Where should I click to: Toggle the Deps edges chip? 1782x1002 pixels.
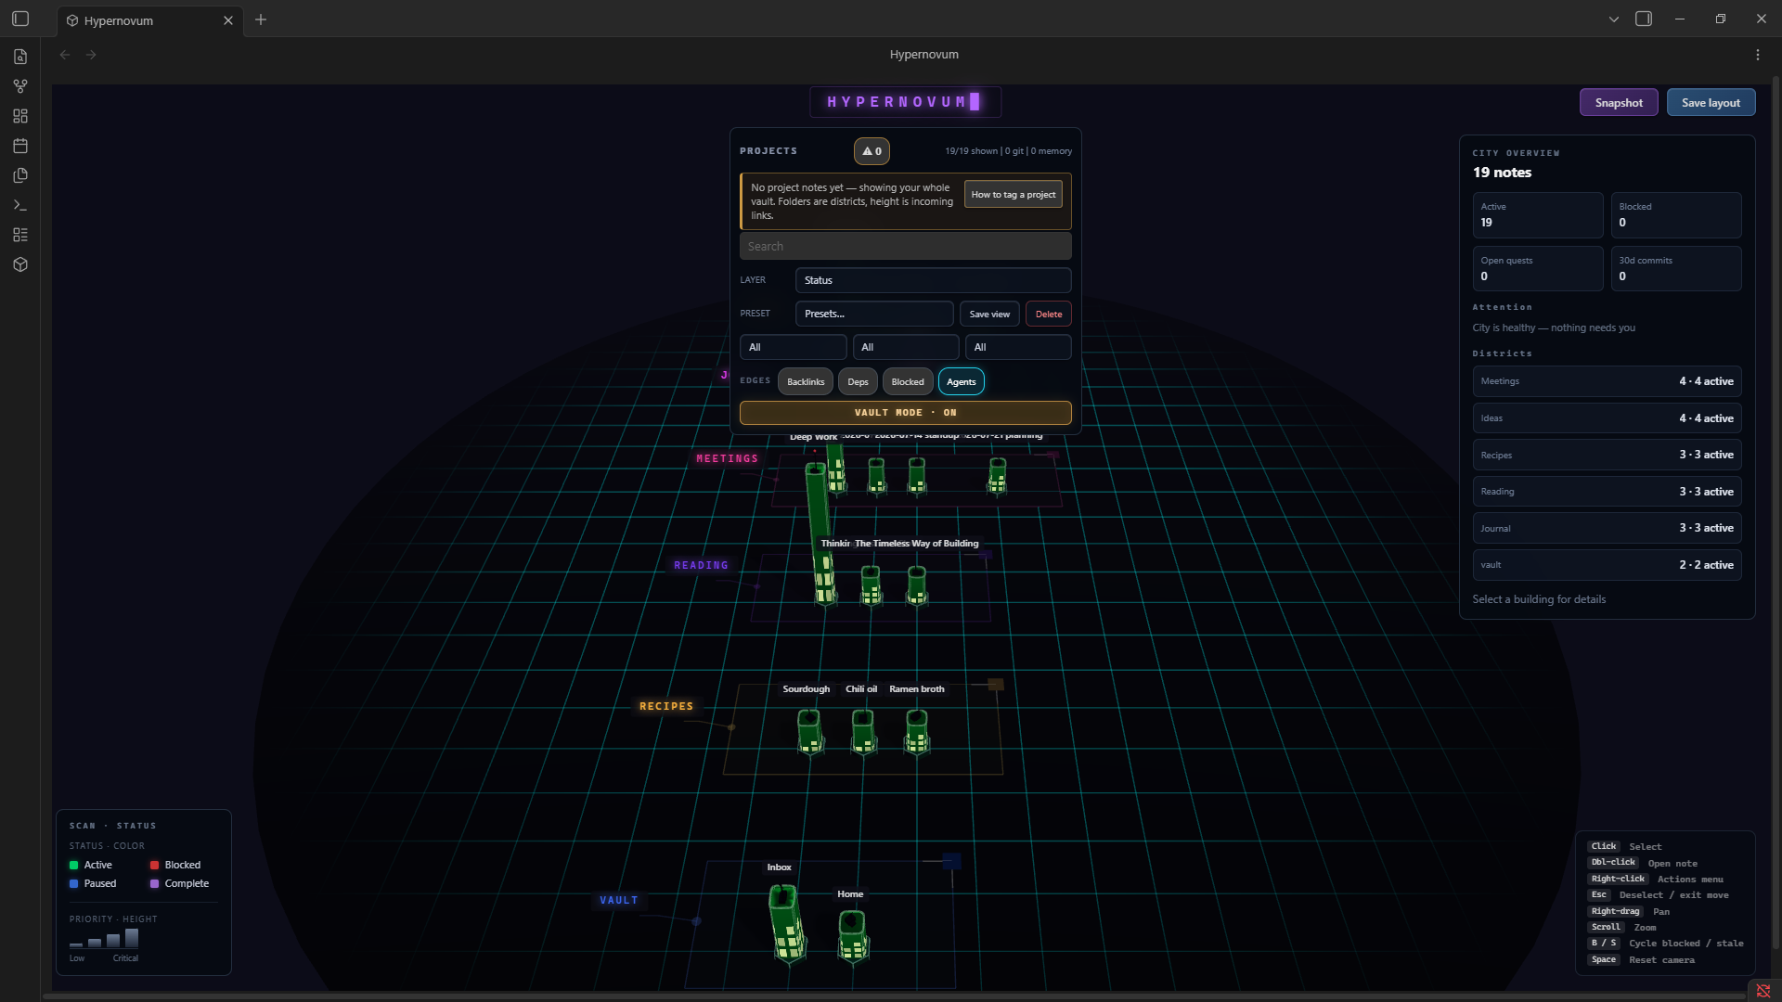coord(858,382)
